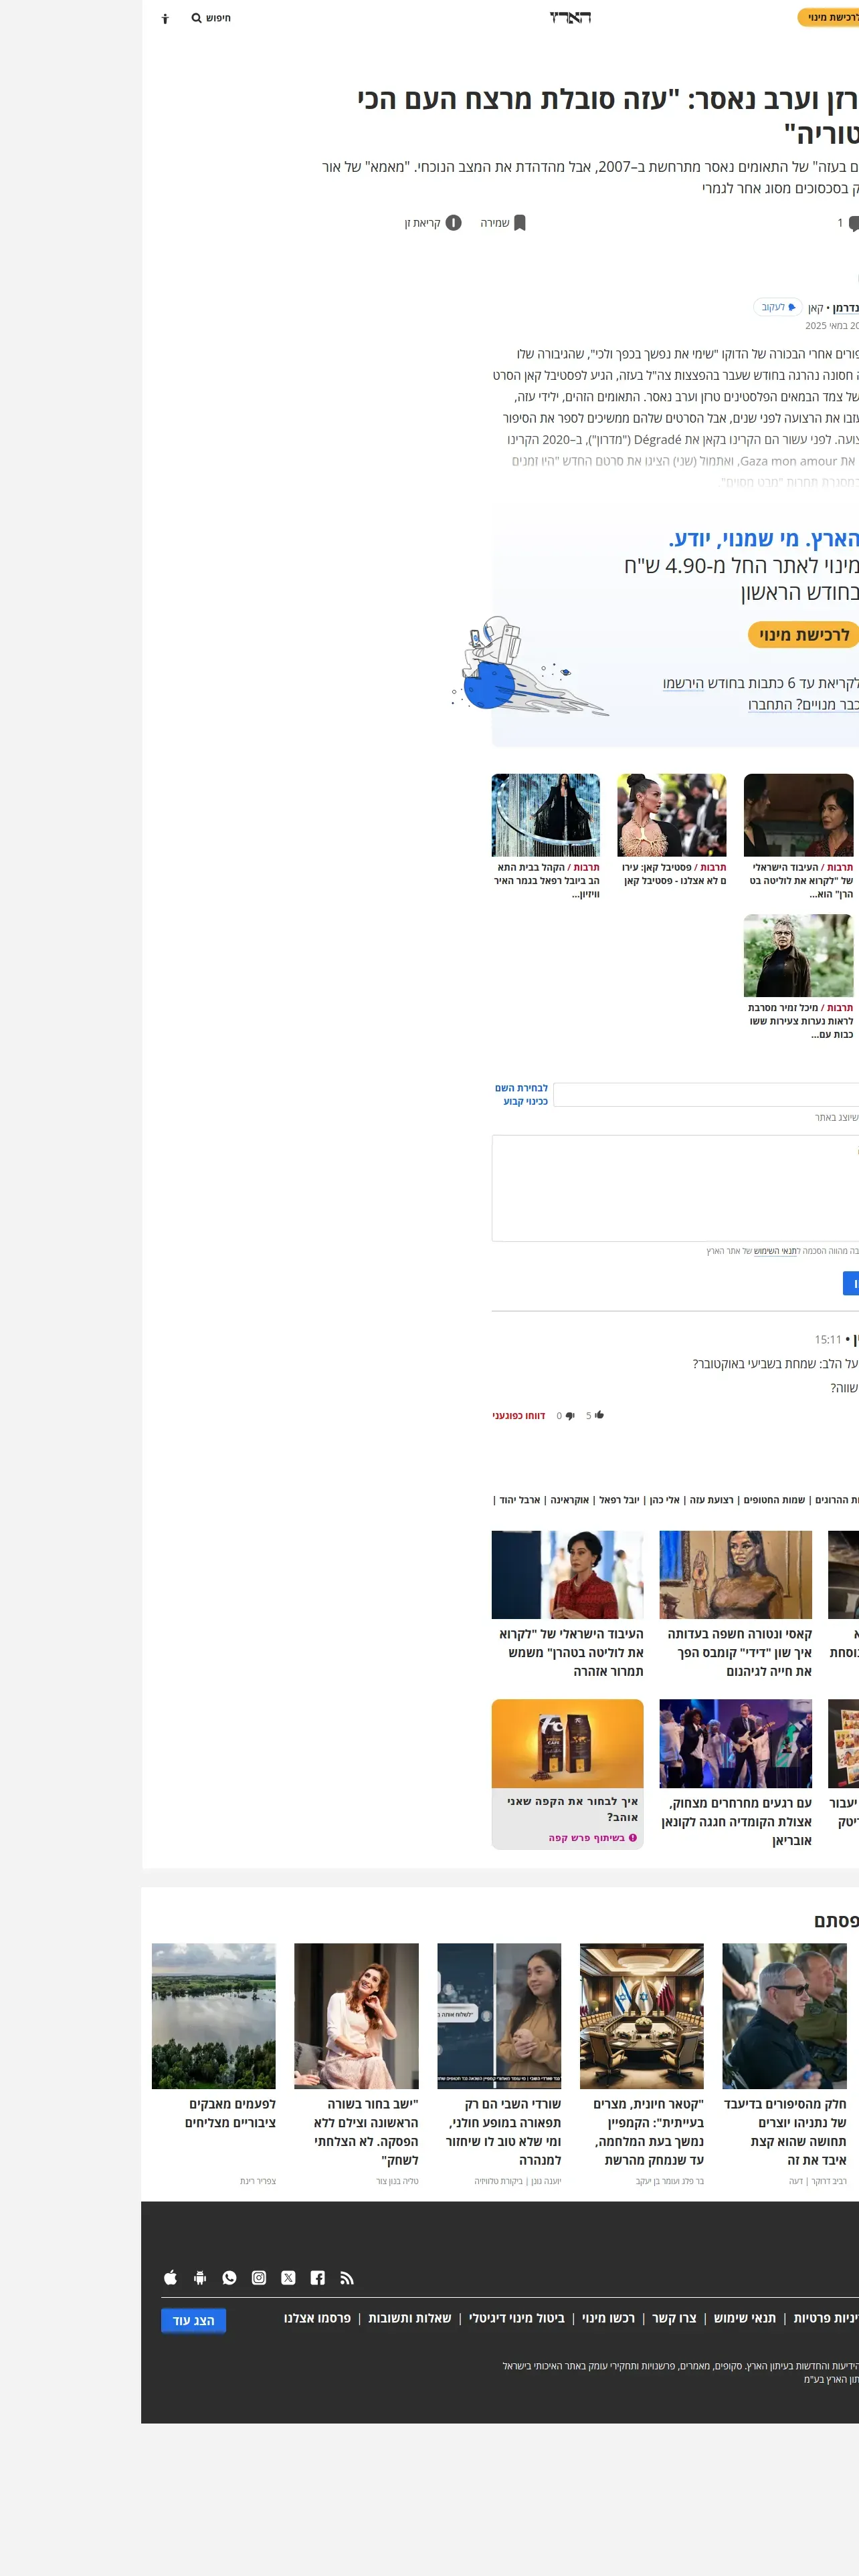Open the conference room with flags opinion thumbnail
Image resolution: width=859 pixels, height=2576 pixels.
point(642,2016)
